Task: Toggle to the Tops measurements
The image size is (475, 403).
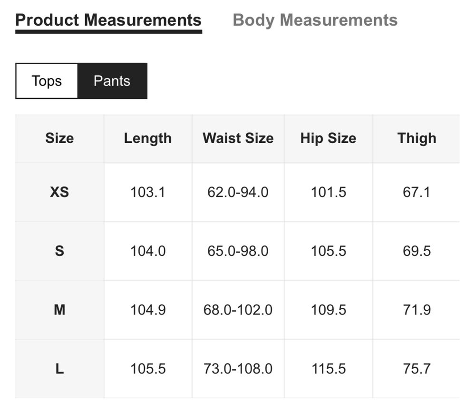Action: pyautogui.click(x=47, y=81)
